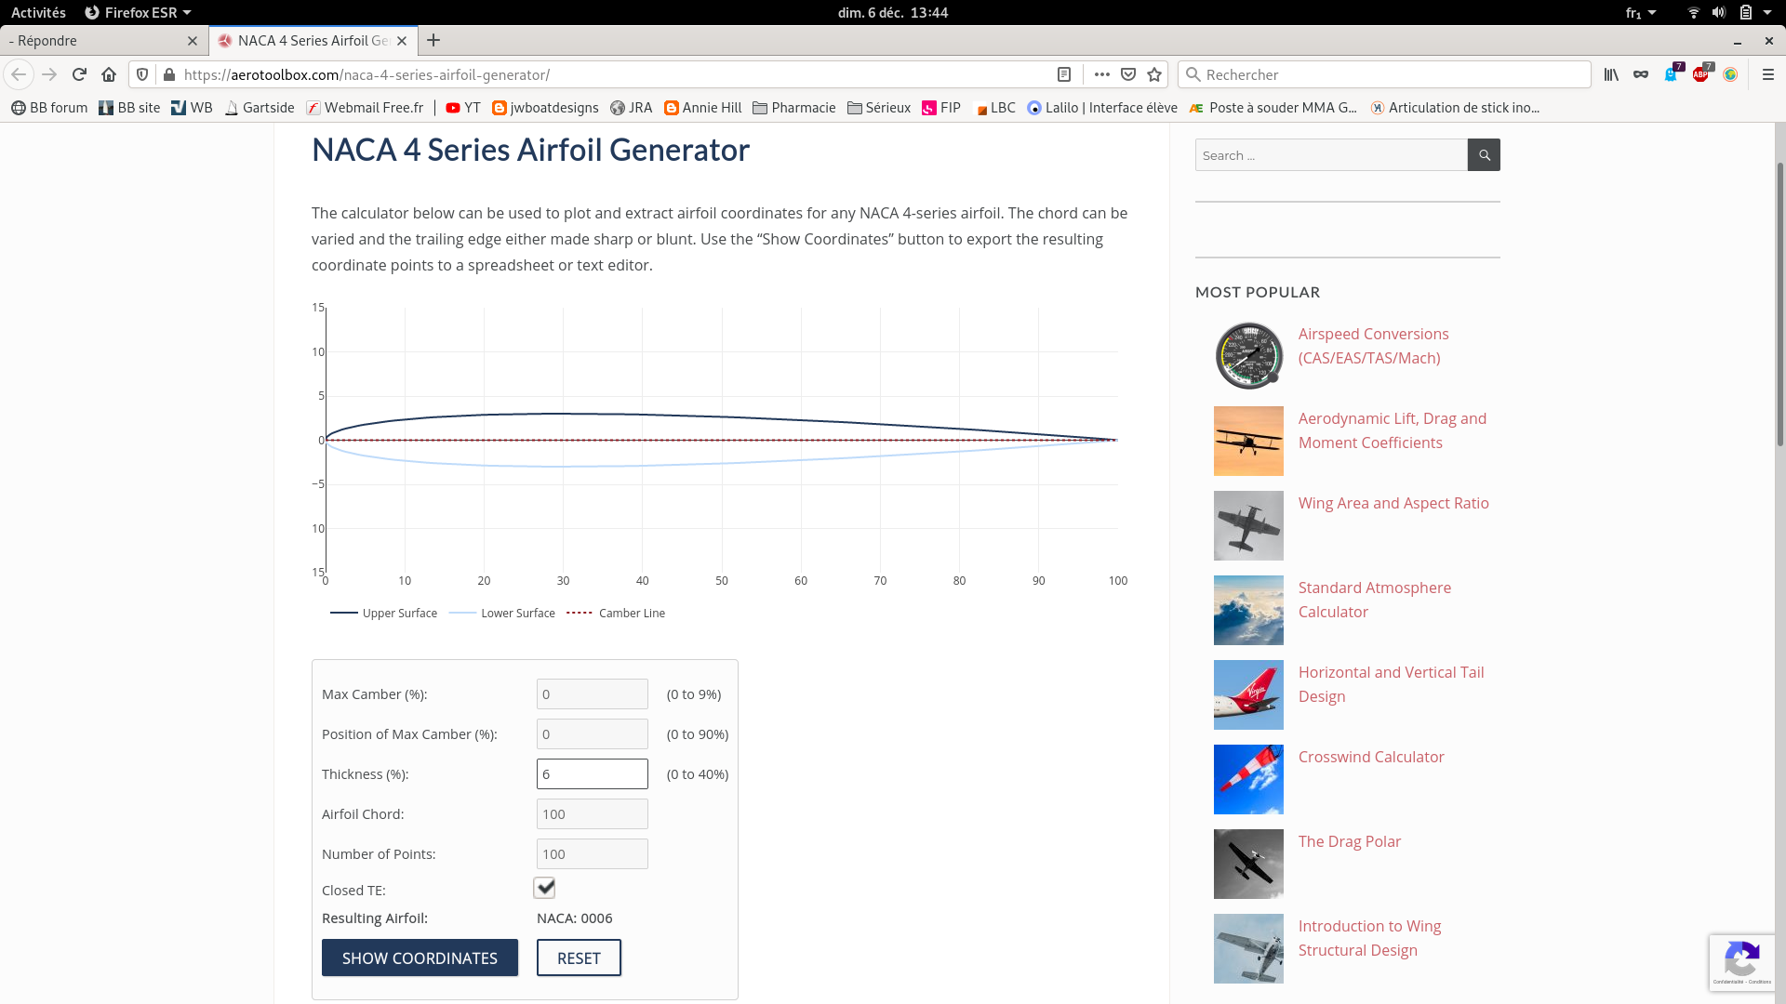The width and height of the screenshot is (1786, 1004).
Task: Toggle Lower Surface series in legend
Action: pos(501,614)
